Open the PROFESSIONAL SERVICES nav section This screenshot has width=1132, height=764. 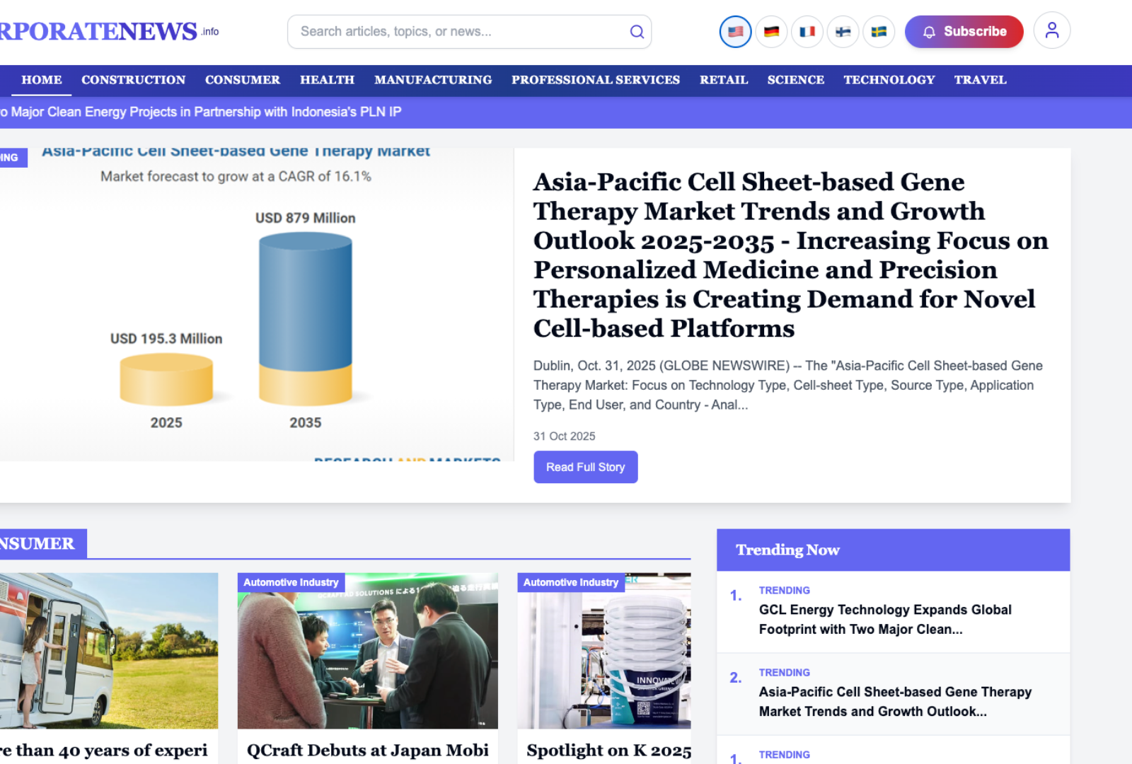pyautogui.click(x=596, y=80)
